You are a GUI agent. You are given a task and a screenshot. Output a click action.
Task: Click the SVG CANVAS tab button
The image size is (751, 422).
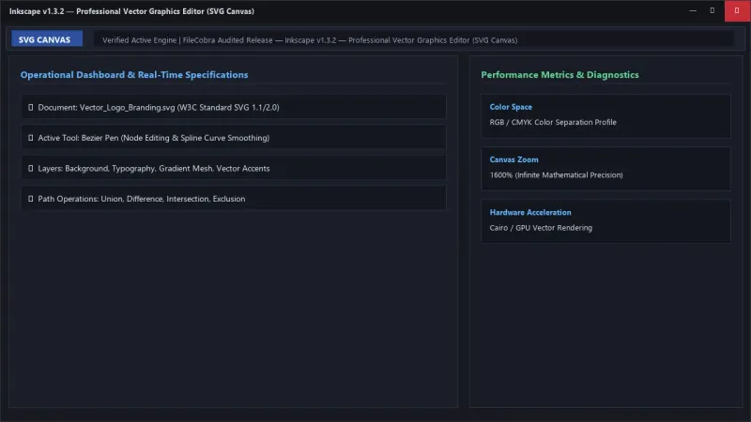click(47, 39)
